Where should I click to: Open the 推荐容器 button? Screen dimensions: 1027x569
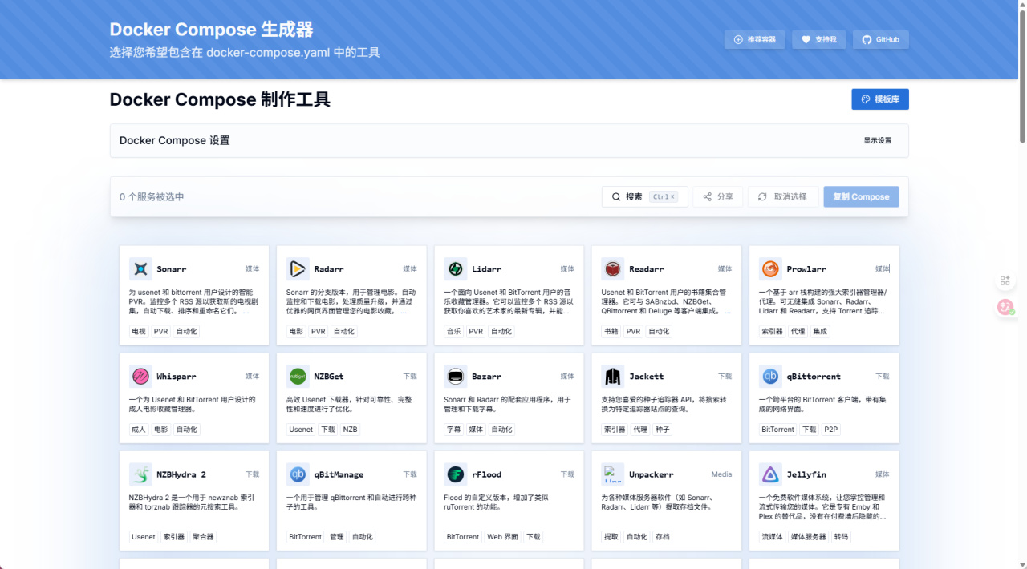tap(755, 39)
